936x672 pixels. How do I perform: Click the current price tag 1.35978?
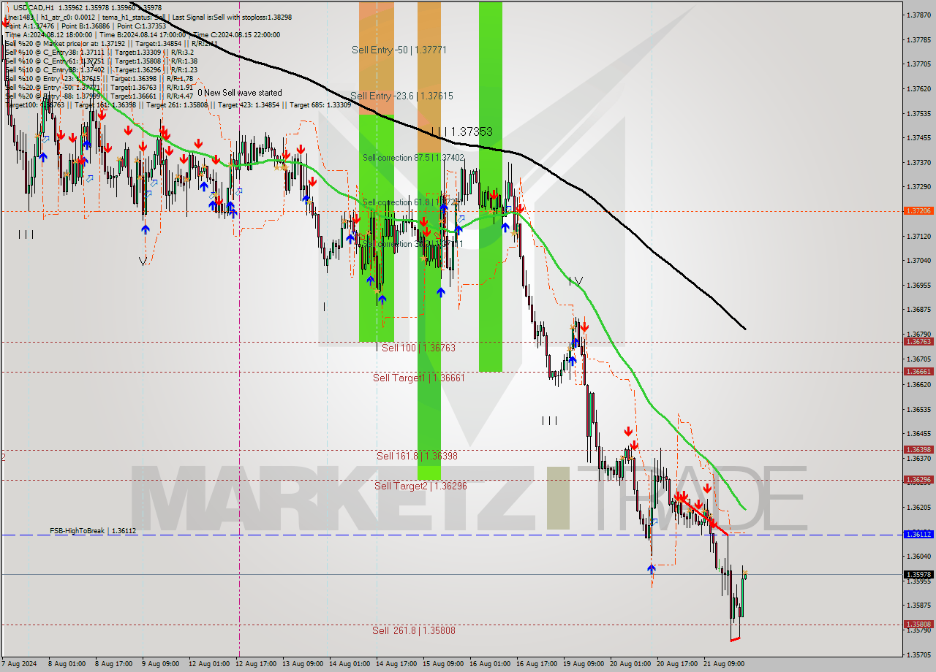[x=918, y=574]
